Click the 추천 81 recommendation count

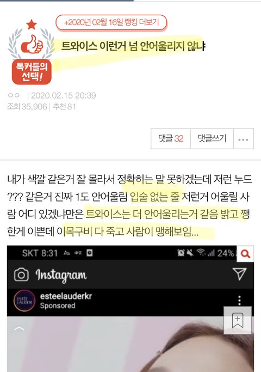point(64,107)
